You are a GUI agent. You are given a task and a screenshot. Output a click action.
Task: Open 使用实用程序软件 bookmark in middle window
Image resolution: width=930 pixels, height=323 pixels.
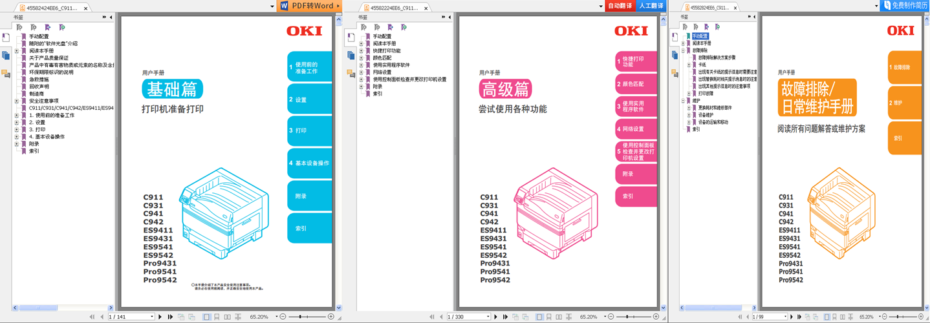tap(391, 65)
